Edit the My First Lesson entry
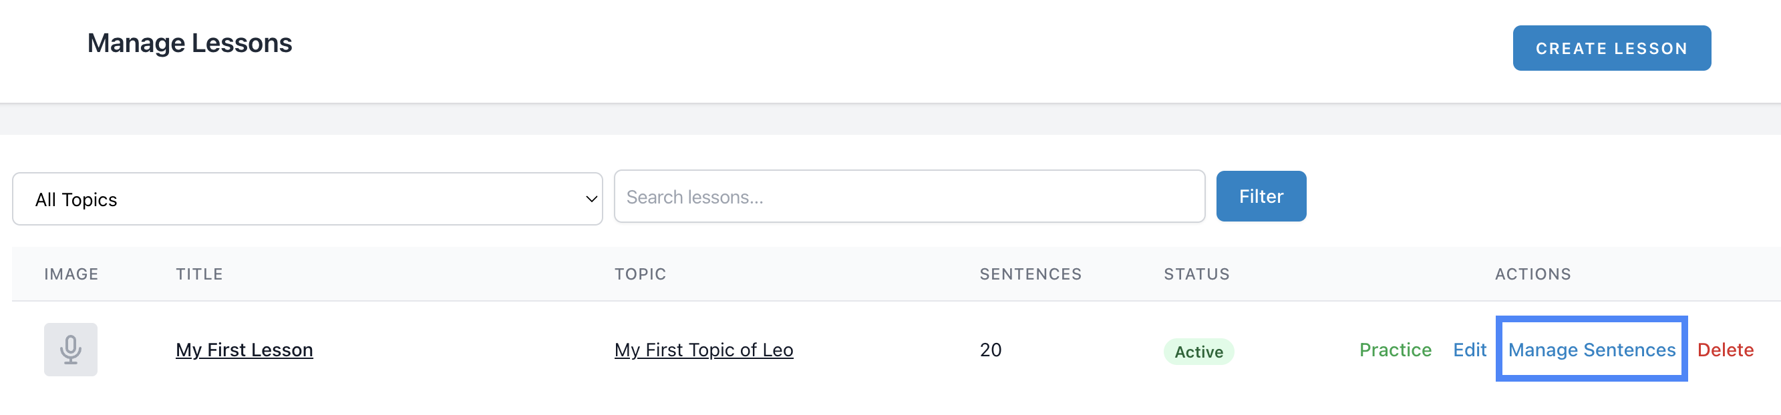1781x415 pixels. [x=1468, y=350]
